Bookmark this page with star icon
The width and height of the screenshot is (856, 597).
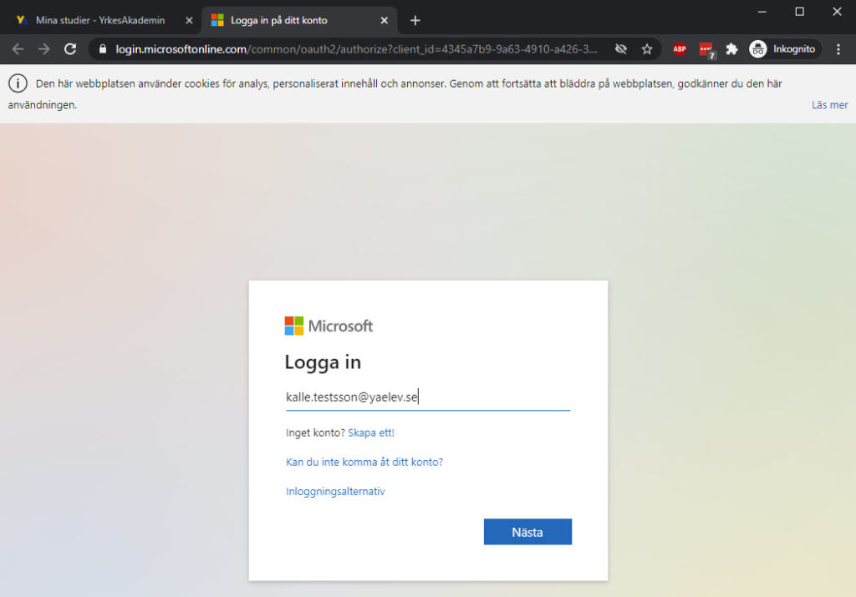click(647, 49)
